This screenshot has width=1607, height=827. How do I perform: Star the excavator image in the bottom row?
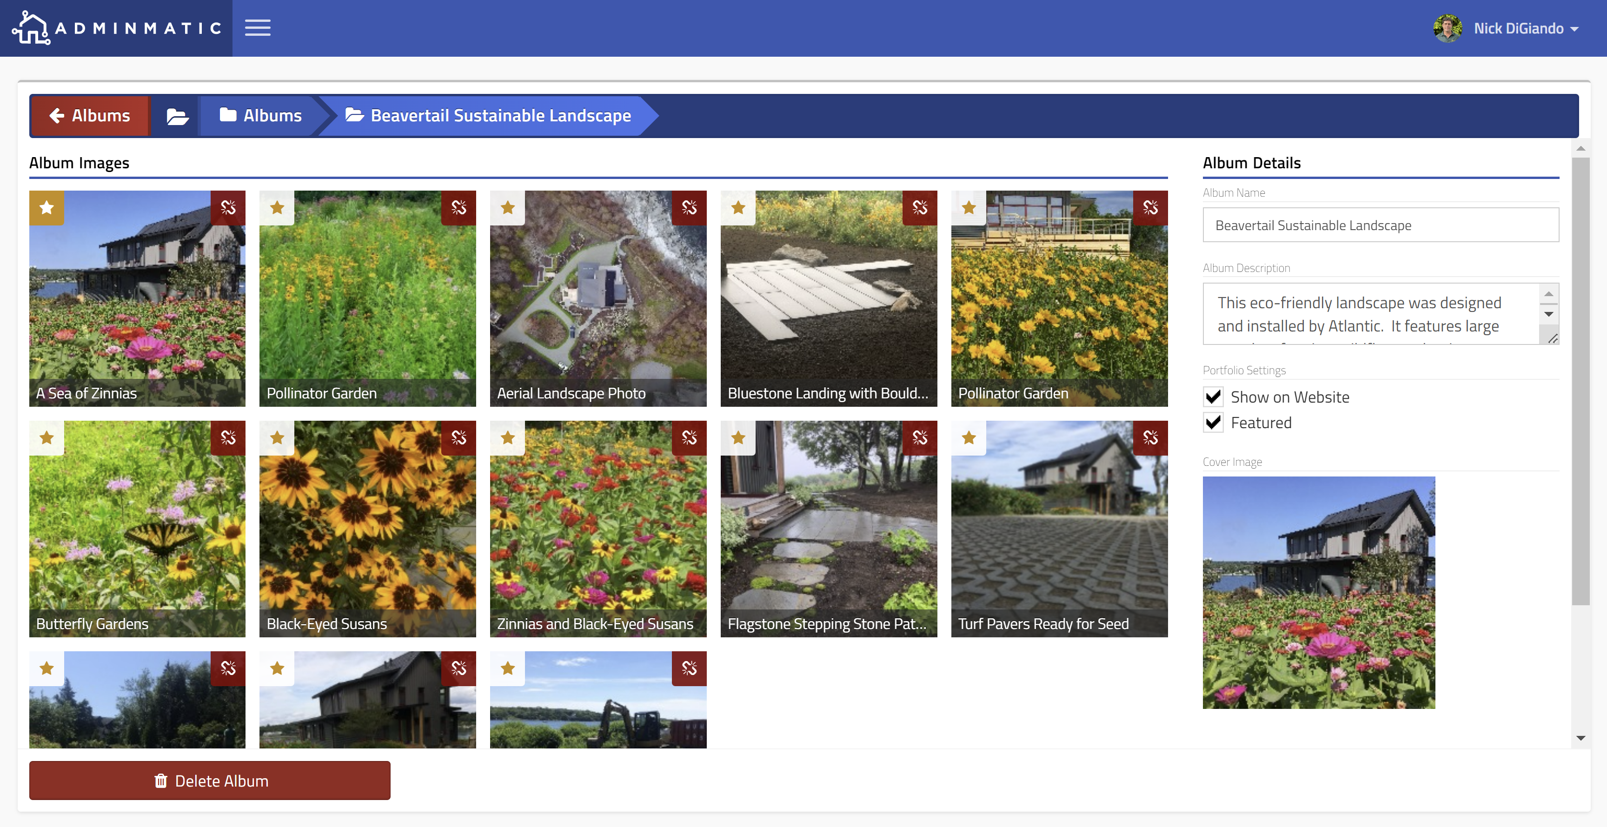[x=508, y=668]
